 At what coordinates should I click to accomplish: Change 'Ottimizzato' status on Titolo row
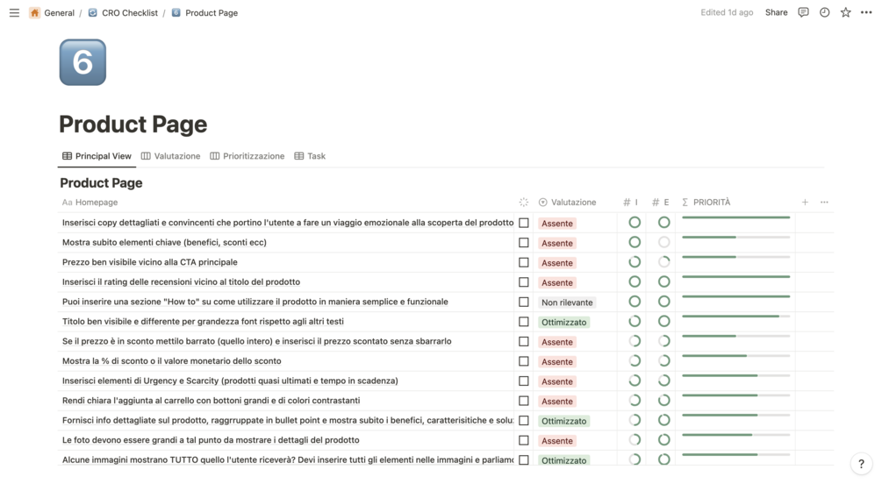[x=563, y=322]
